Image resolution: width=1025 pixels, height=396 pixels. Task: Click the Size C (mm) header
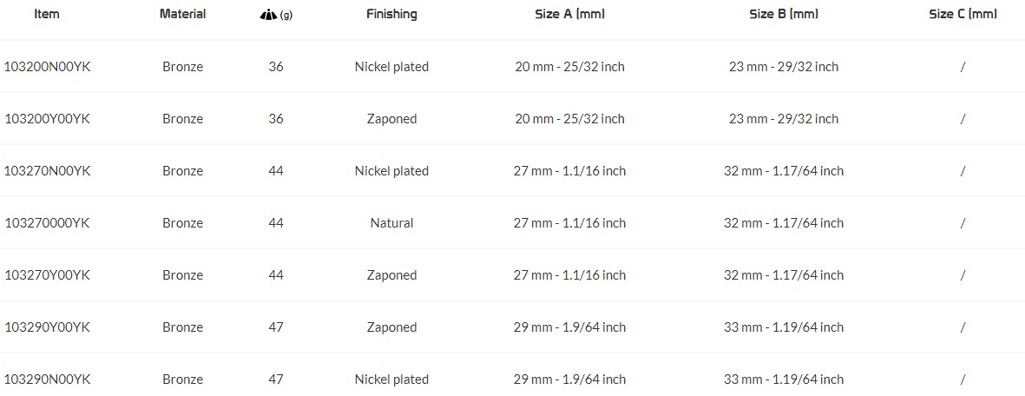coord(963,14)
